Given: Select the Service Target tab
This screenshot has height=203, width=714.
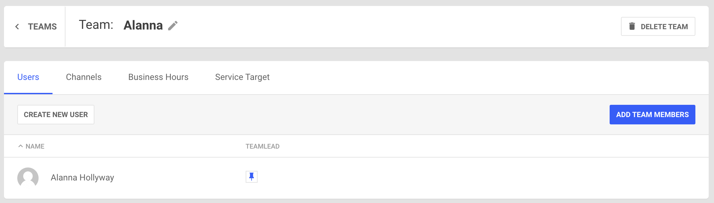Looking at the screenshot, I should pyautogui.click(x=242, y=77).
